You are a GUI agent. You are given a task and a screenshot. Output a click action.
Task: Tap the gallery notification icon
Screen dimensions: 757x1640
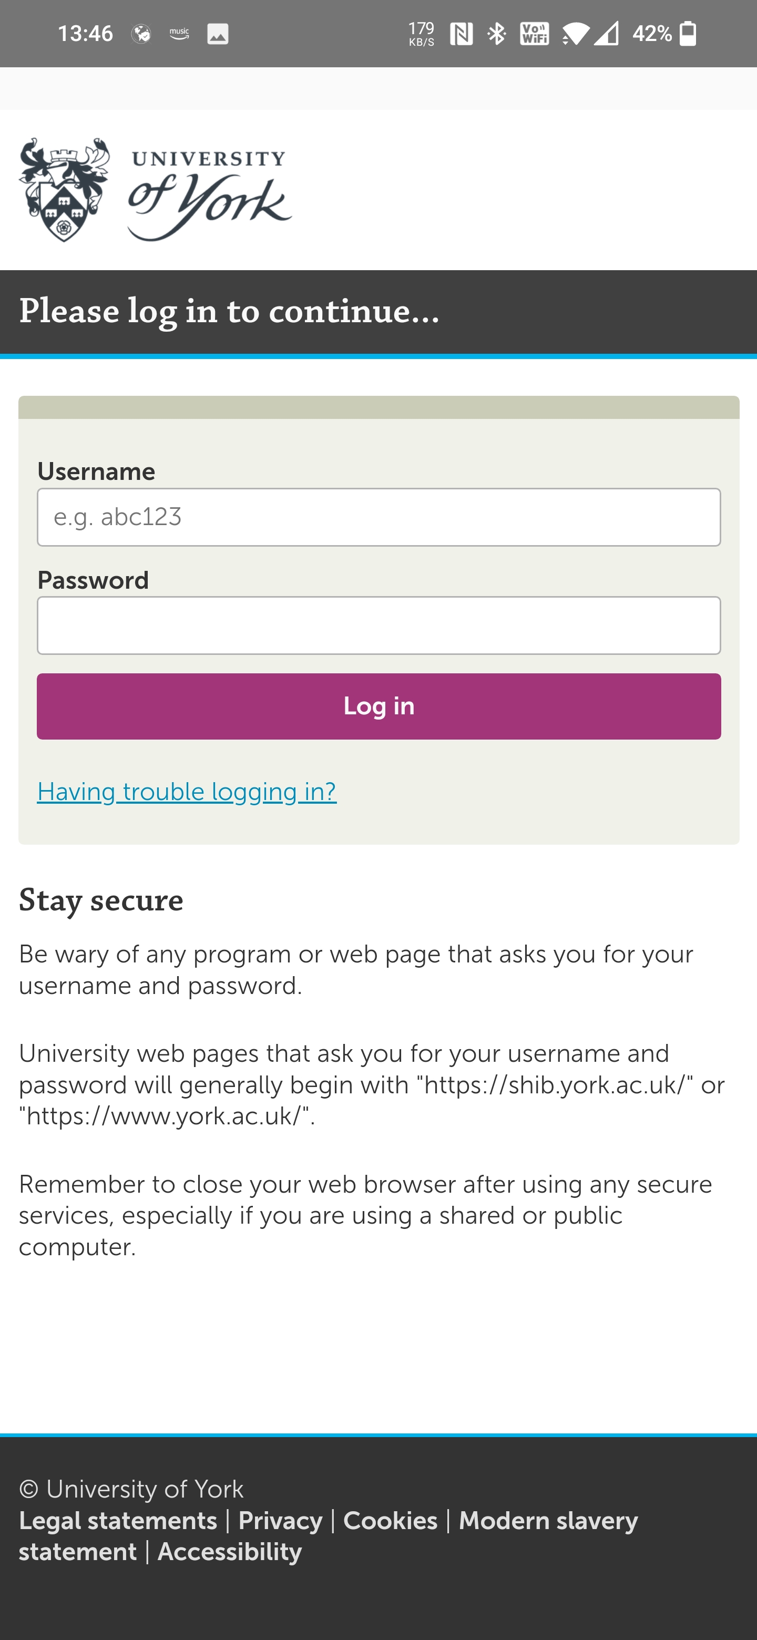[217, 33]
